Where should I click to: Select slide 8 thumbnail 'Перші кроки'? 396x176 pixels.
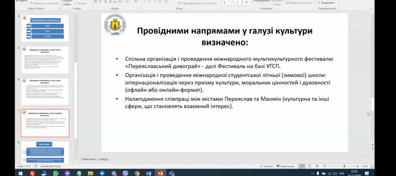point(45,152)
